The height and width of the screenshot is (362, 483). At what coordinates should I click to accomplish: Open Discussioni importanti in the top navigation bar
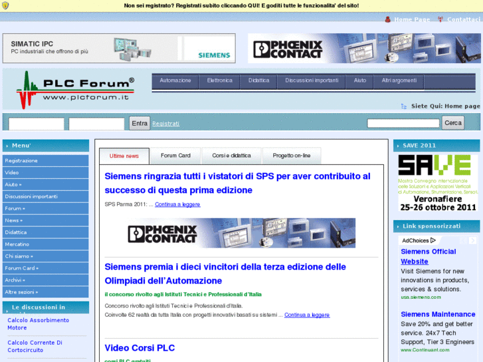point(312,80)
